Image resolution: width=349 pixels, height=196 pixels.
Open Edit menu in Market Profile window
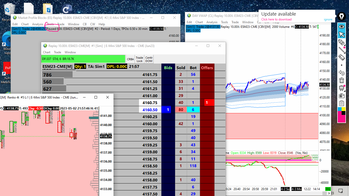pos(15,24)
